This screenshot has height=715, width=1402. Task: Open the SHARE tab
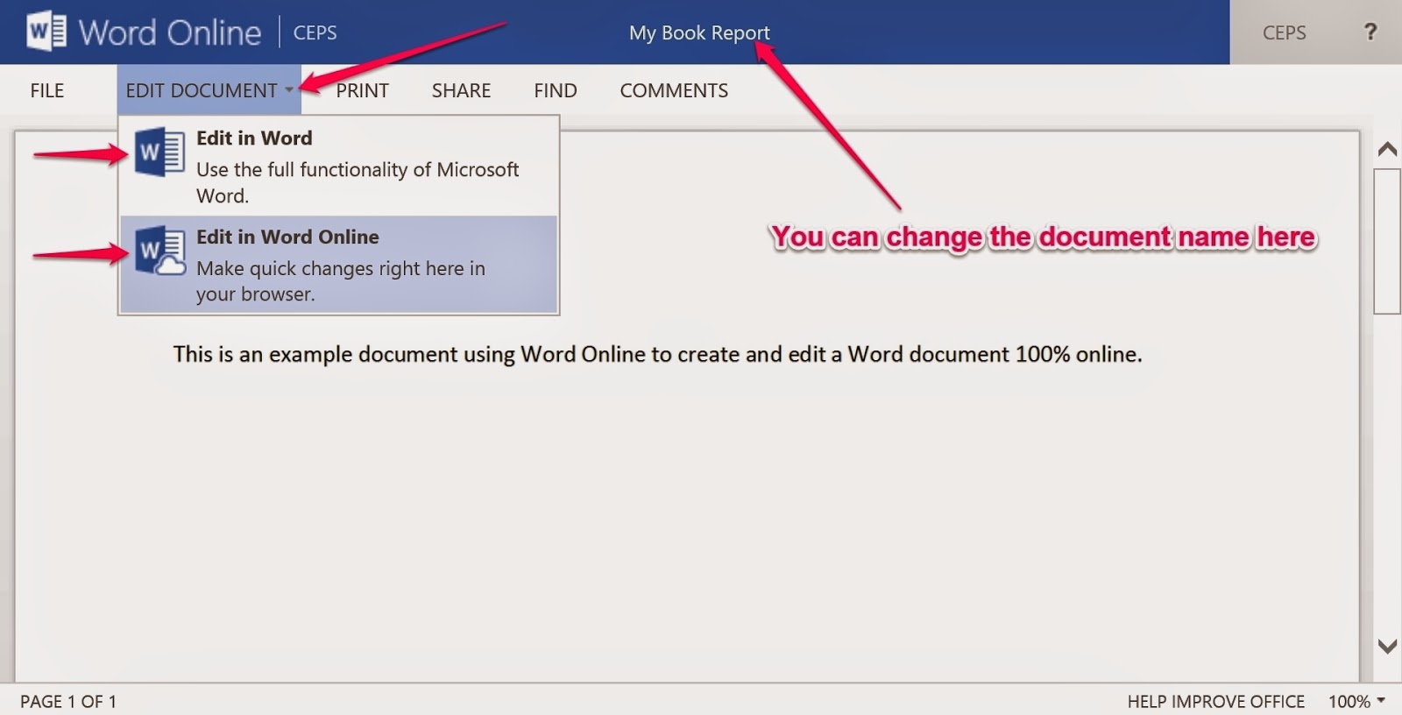coord(461,90)
